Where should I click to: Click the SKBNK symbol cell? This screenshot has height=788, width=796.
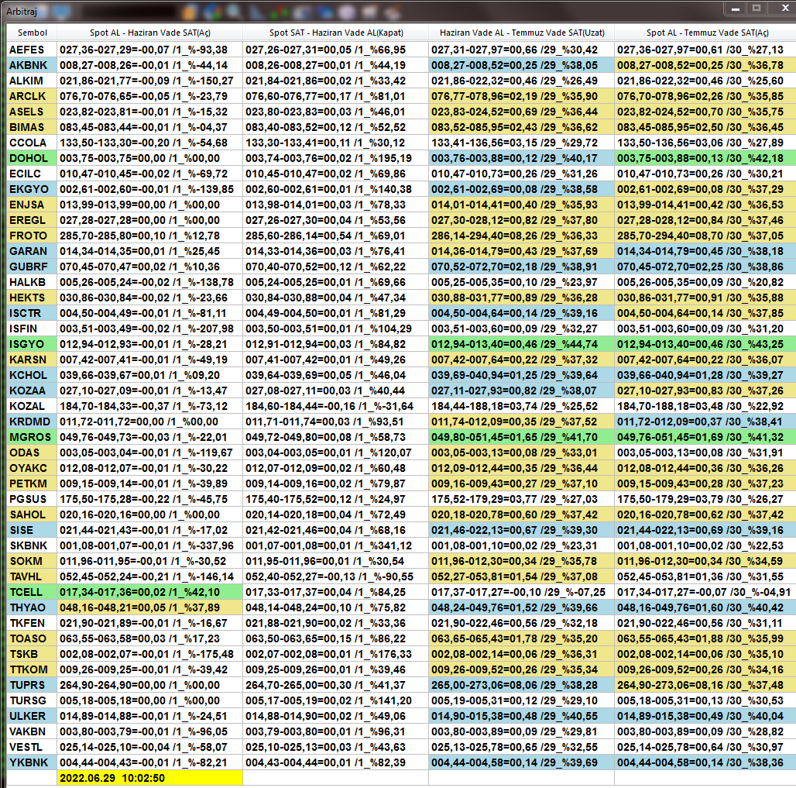(x=32, y=545)
